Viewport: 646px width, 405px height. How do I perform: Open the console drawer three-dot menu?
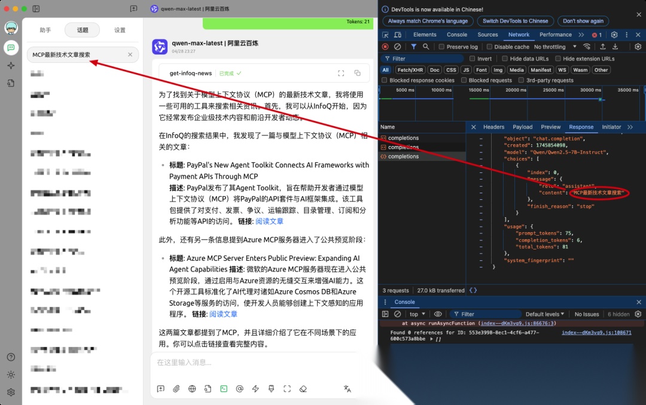385,302
